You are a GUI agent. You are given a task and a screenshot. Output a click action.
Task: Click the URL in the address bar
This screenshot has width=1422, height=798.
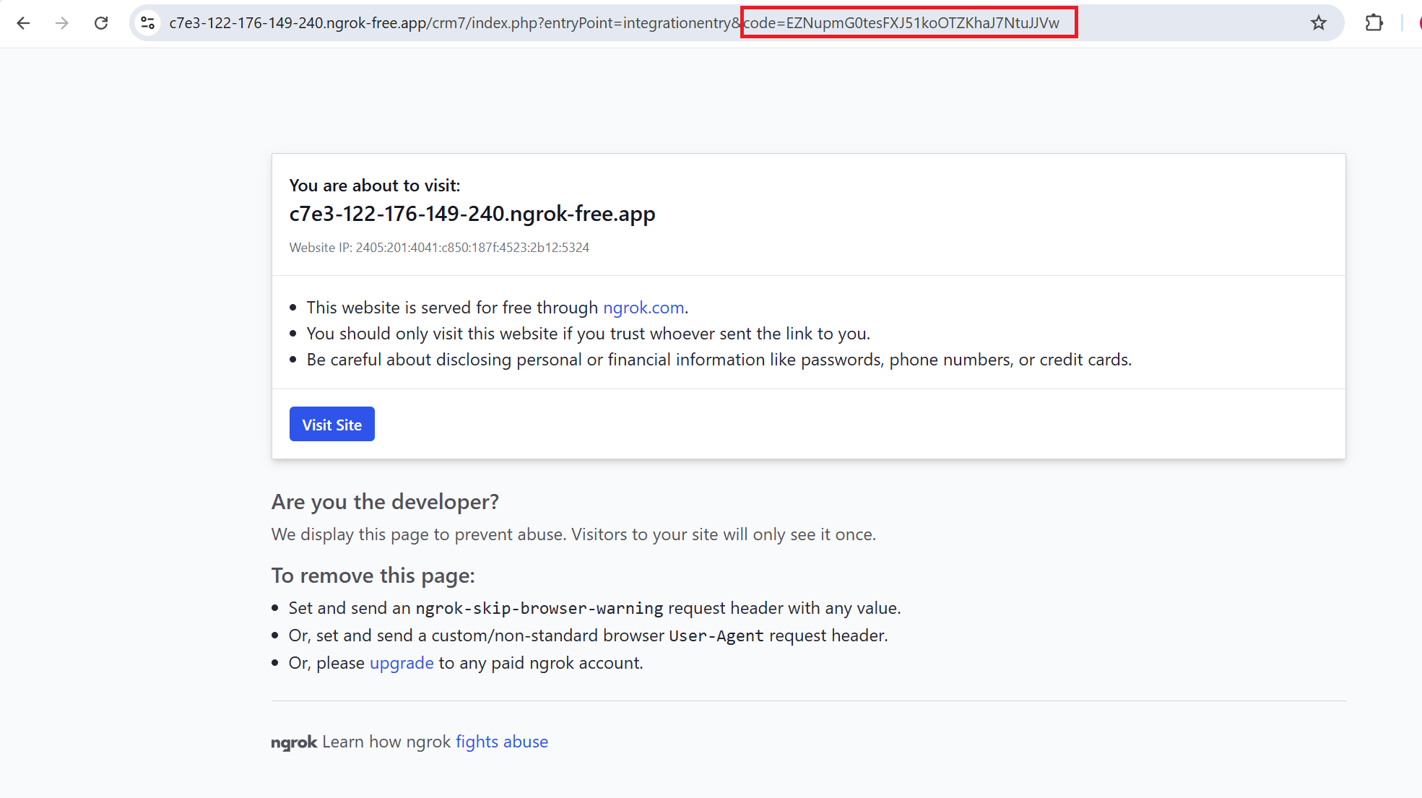pyautogui.click(x=614, y=23)
